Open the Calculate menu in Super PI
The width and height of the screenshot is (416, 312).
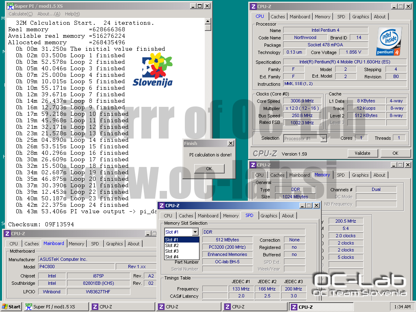21,14
